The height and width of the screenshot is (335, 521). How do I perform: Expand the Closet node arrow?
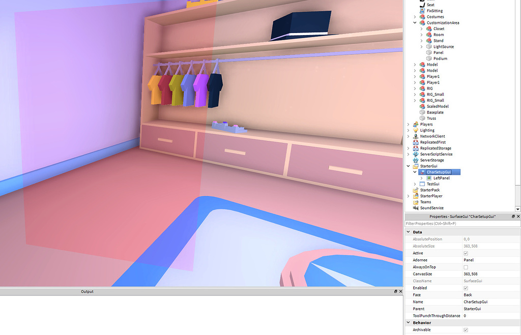click(x=421, y=28)
